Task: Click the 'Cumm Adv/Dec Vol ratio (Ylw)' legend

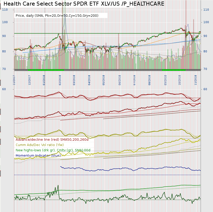Action: 40,145
